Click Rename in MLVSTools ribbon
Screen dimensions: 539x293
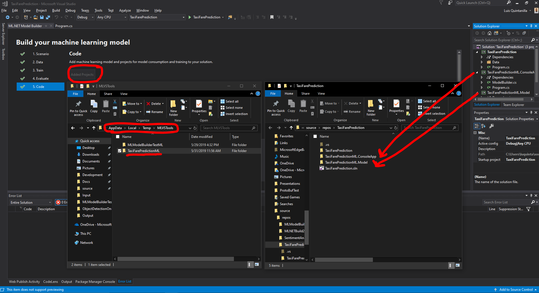[x=155, y=112]
